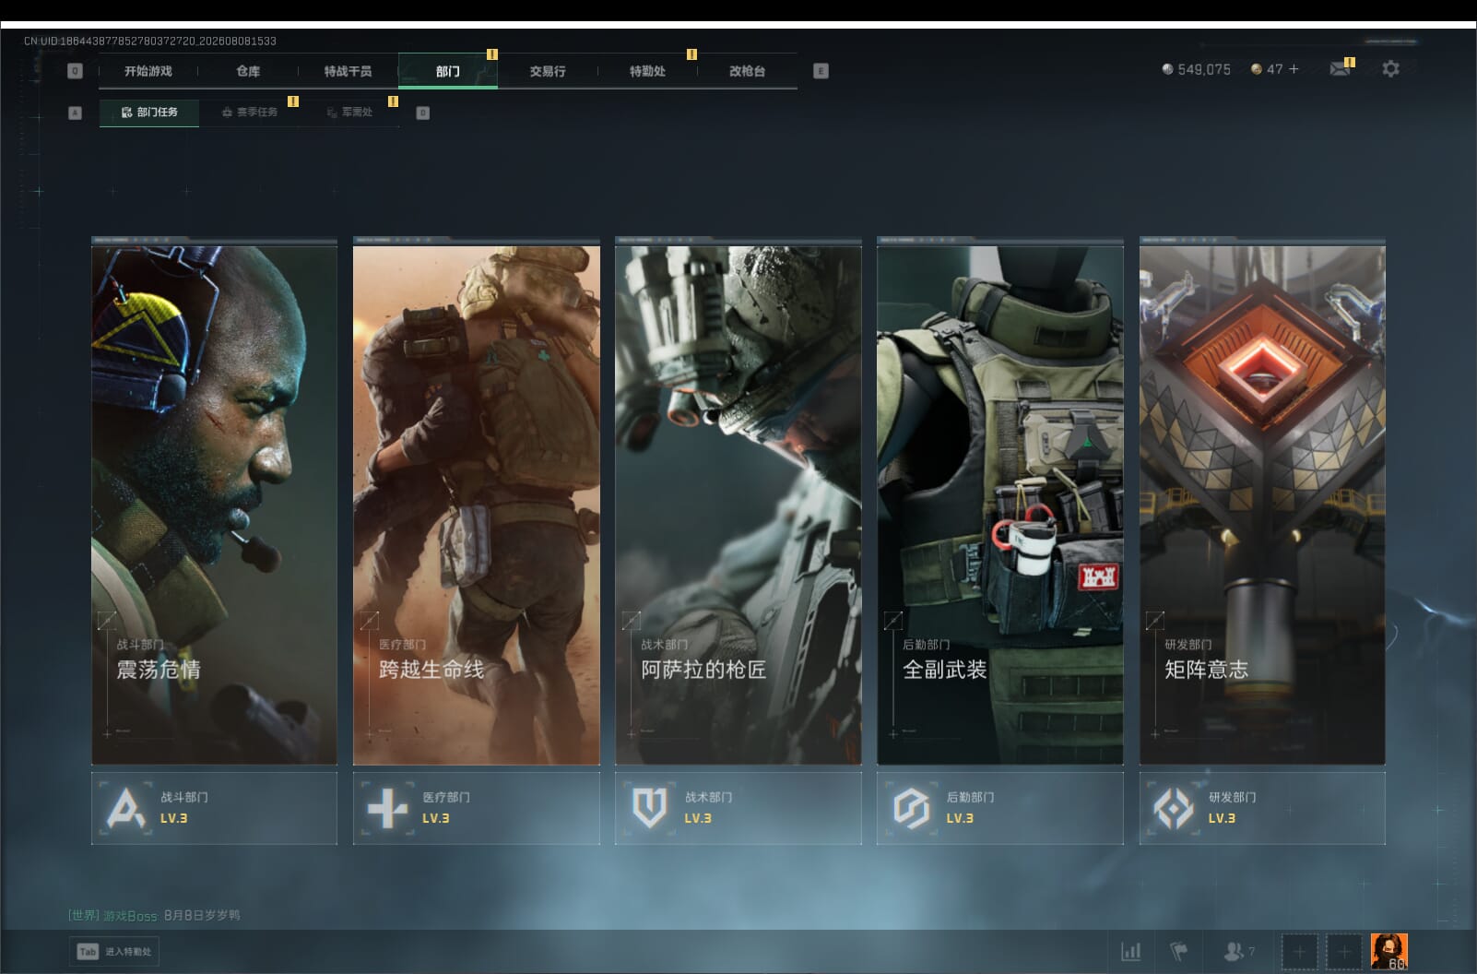Click the D key sub-tab icon

pyautogui.click(x=422, y=113)
